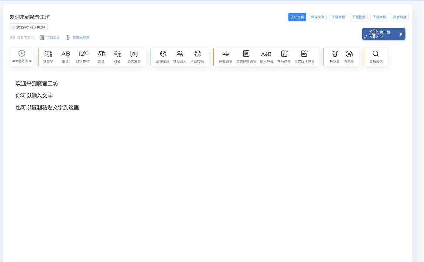Click the 多音字 polyphone tool icon
This screenshot has width=424, height=262.
pyautogui.click(x=48, y=54)
